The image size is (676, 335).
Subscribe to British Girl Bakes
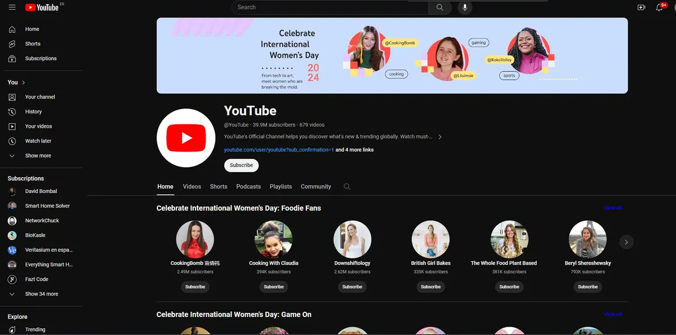[430, 287]
